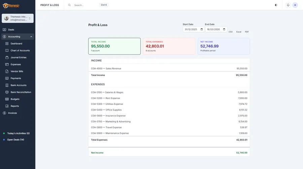
Task: Click the Bank Reconciliation scales icon
Action: pos(7,92)
